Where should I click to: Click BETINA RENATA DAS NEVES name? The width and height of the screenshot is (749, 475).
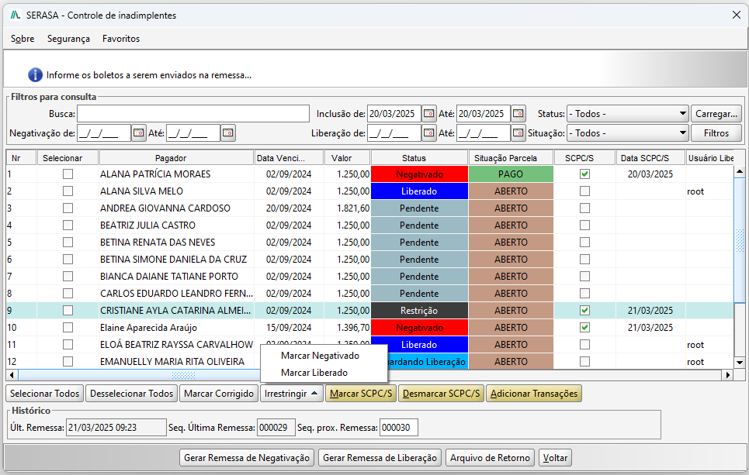click(158, 243)
